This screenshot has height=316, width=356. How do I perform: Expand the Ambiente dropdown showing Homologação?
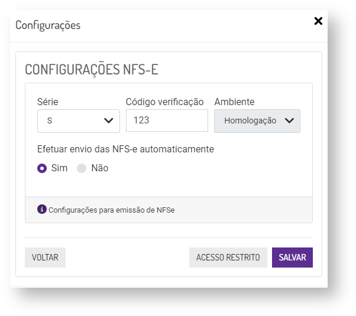257,120
